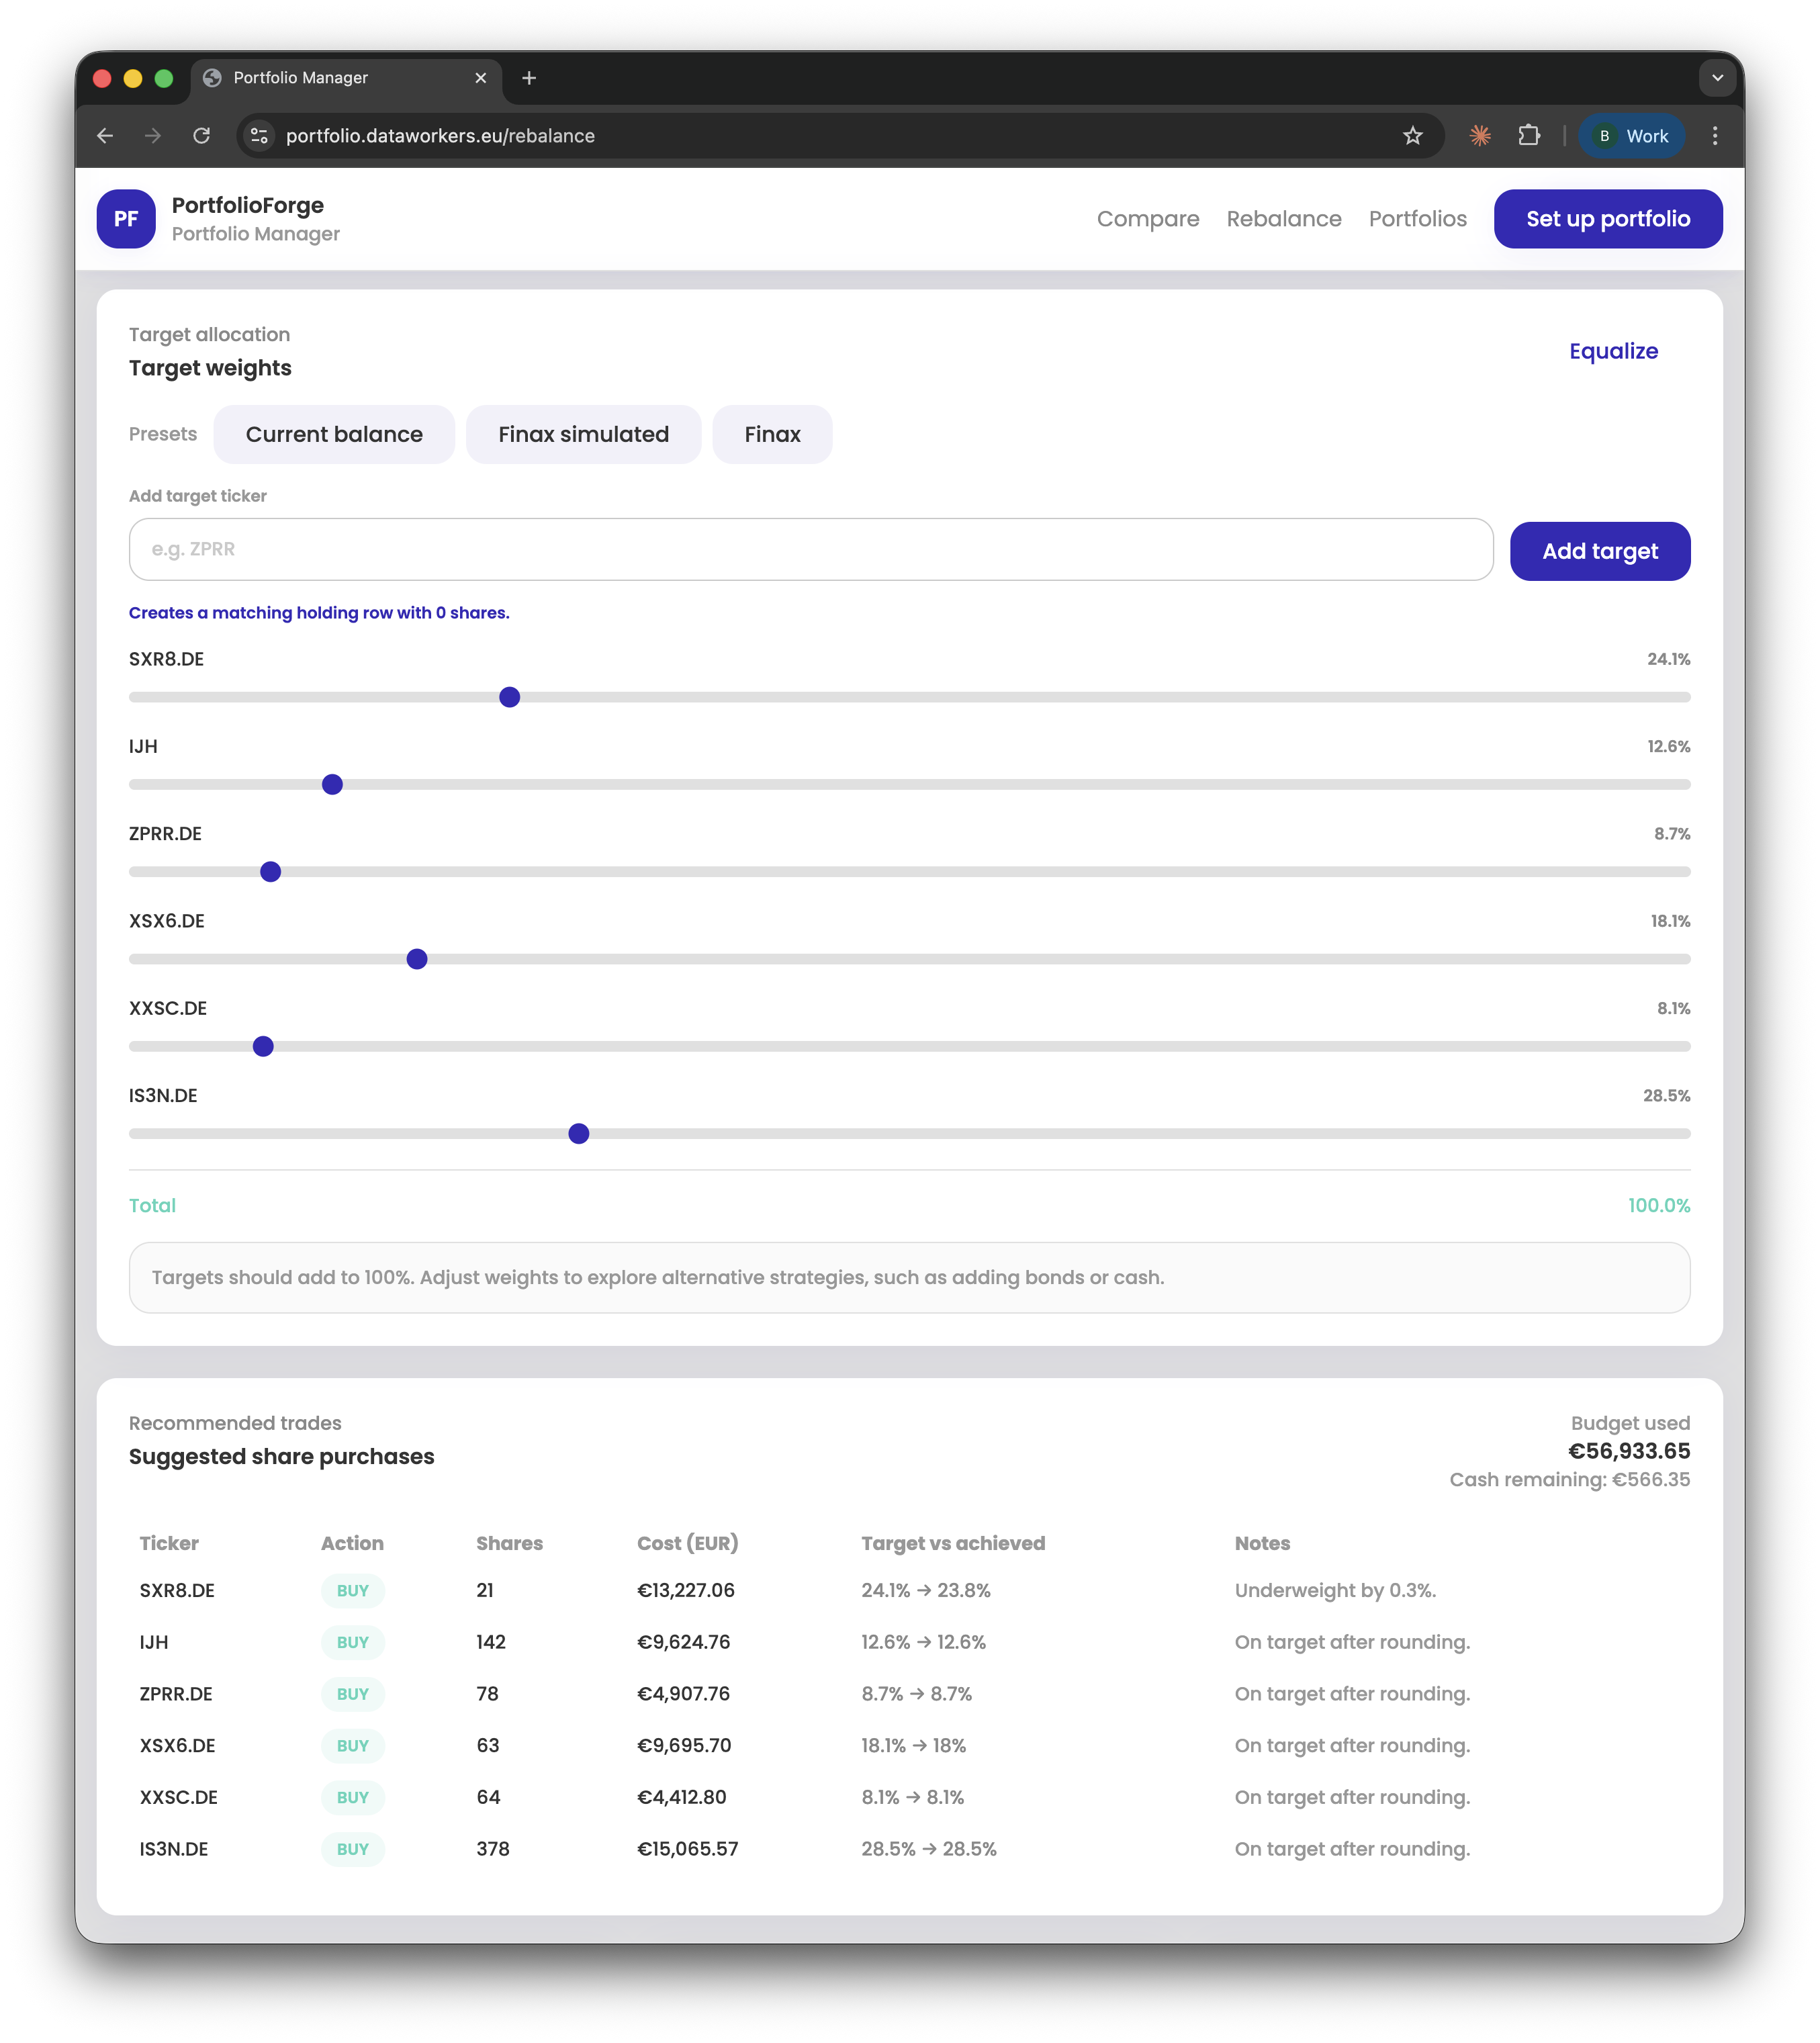This screenshot has height=2043, width=1820.
Task: Bookmark this page using the star icon
Action: (x=1413, y=136)
